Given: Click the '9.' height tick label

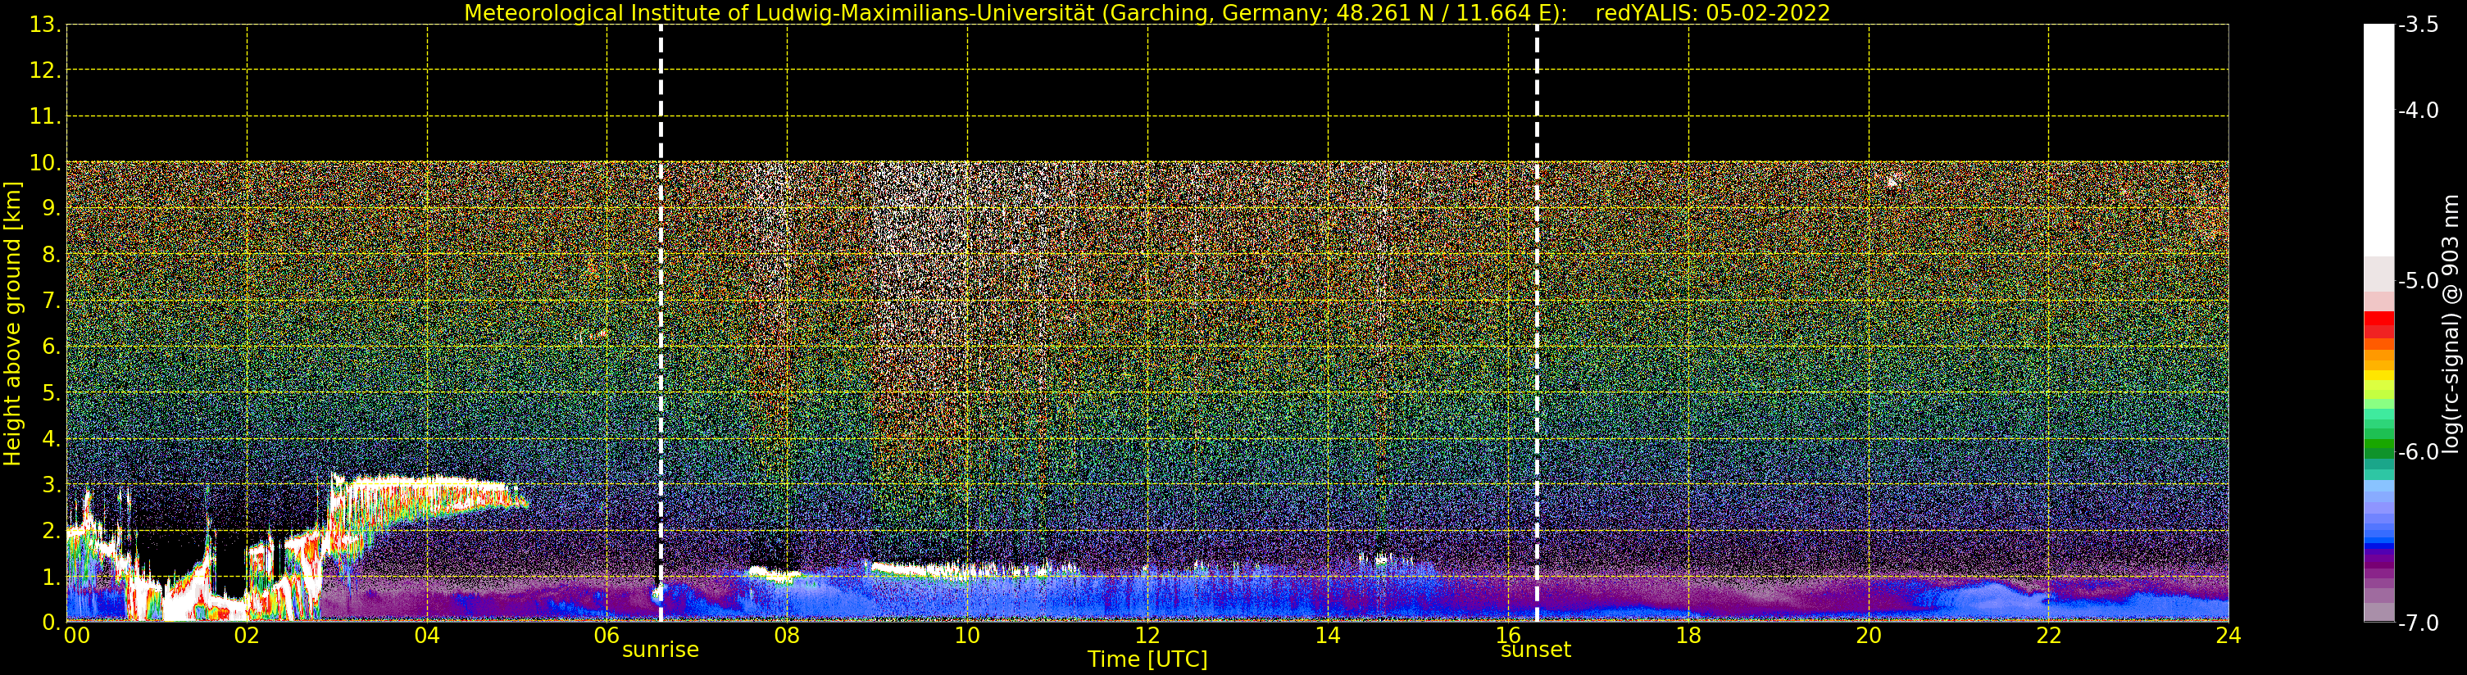Looking at the screenshot, I should click(52, 209).
